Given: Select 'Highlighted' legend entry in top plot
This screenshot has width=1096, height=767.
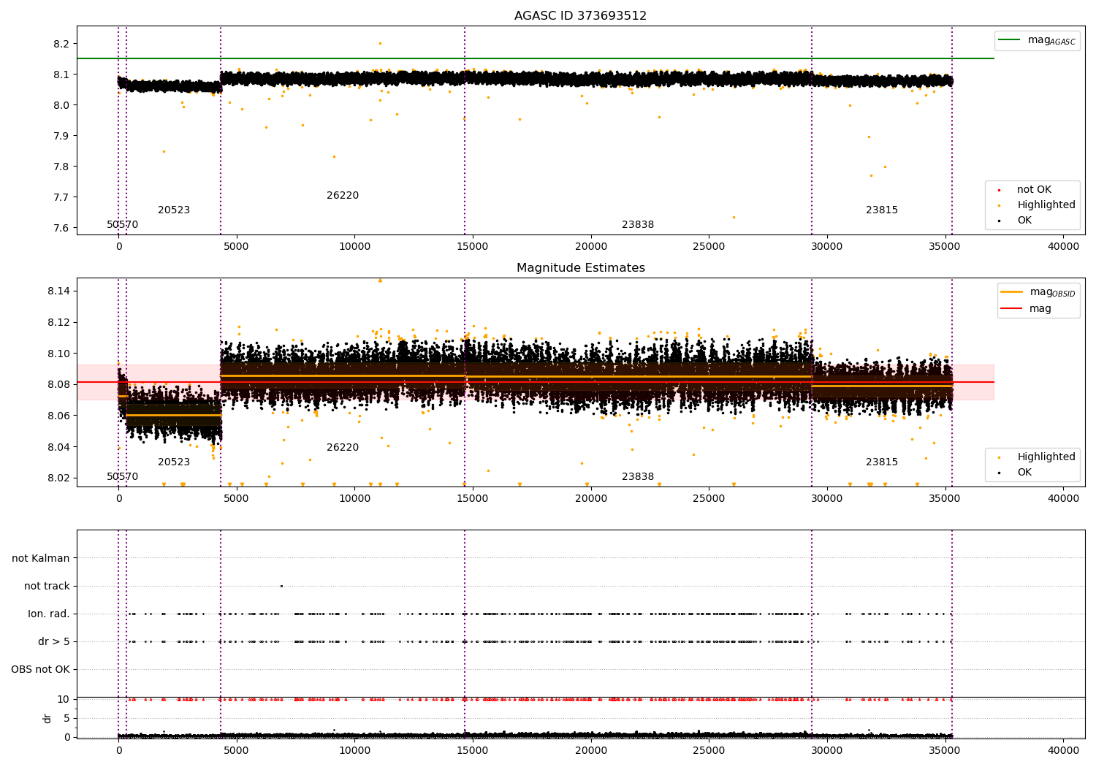Looking at the screenshot, I should pyautogui.click(x=1046, y=205).
